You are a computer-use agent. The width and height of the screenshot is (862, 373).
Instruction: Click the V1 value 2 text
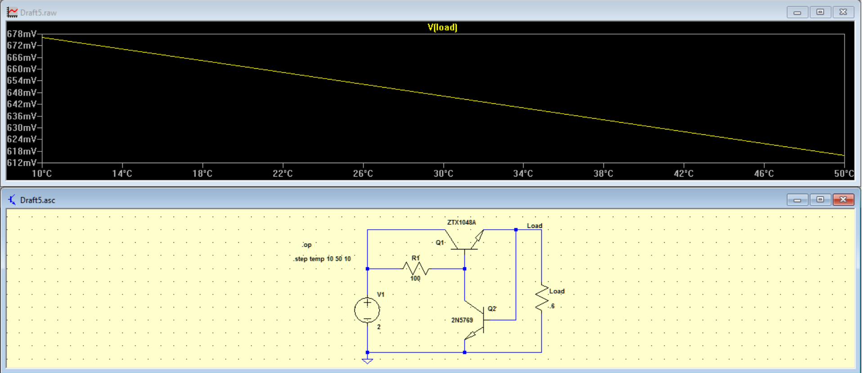point(379,327)
